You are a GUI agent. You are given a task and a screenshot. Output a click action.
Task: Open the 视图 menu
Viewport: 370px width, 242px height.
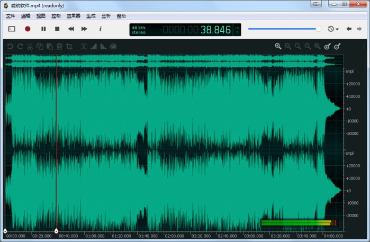41,16
